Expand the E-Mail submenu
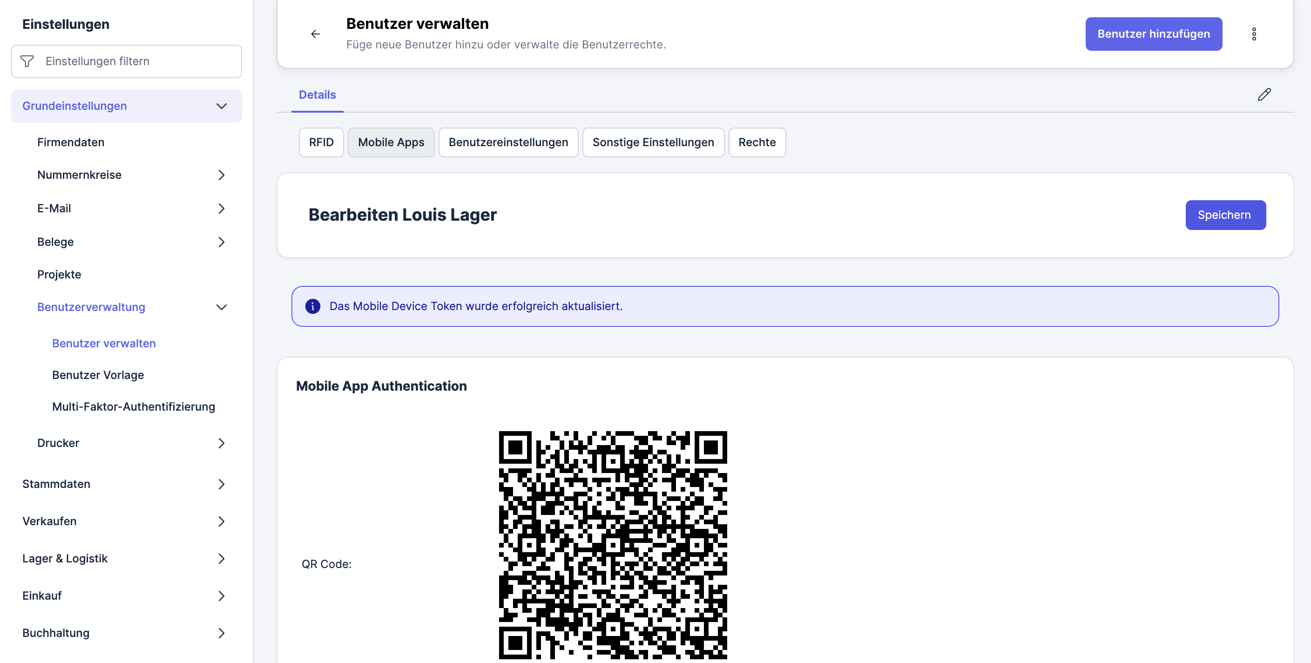Screen dimensions: 1311x663 click(222, 209)
